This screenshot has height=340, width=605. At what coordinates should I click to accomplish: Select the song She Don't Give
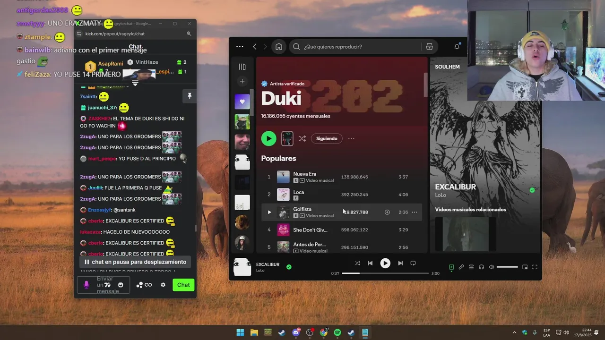[x=310, y=230]
